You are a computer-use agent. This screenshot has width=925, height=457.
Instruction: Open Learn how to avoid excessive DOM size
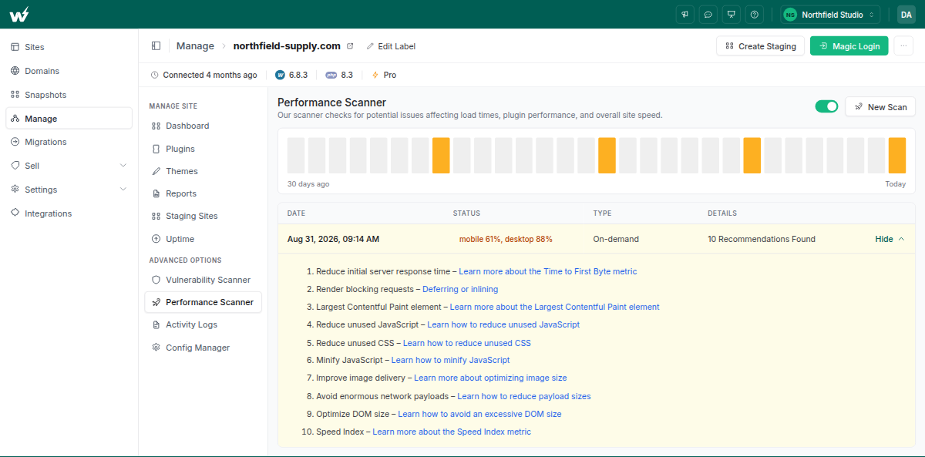[479, 414]
